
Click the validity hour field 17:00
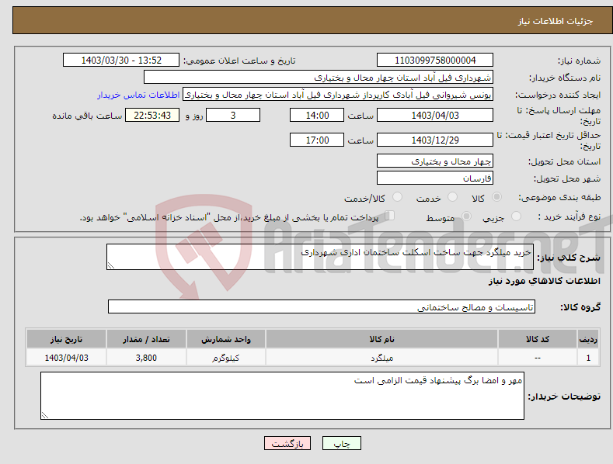click(x=317, y=140)
